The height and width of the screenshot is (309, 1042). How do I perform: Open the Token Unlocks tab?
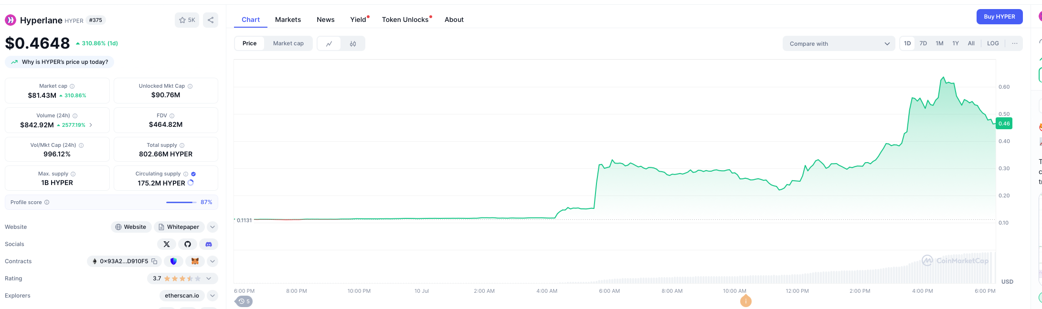pos(405,20)
